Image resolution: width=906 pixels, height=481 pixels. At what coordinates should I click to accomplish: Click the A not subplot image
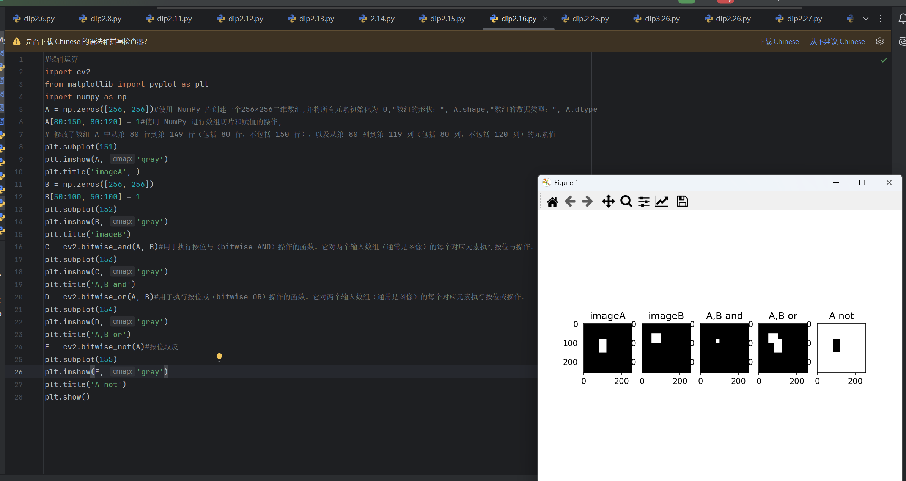coord(841,348)
